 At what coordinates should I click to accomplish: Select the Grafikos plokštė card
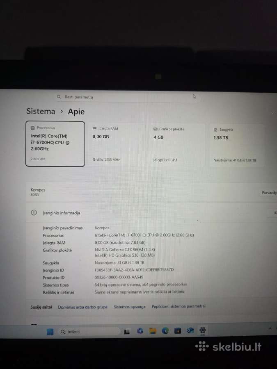pyautogui.click(x=177, y=145)
